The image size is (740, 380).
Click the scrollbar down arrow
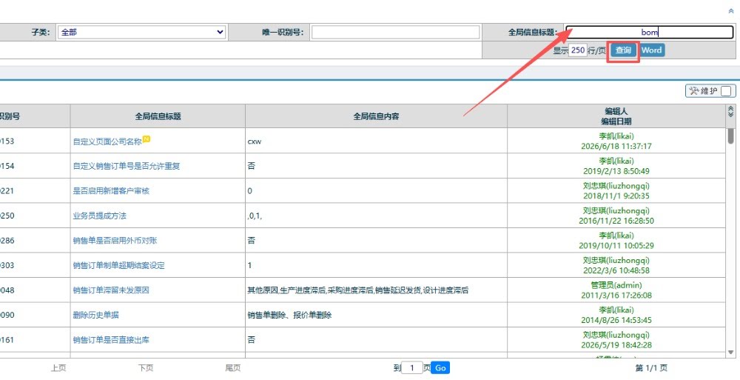pyautogui.click(x=731, y=352)
